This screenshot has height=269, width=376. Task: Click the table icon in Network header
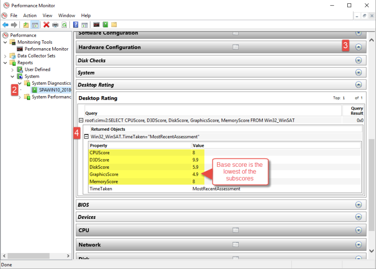(235, 244)
